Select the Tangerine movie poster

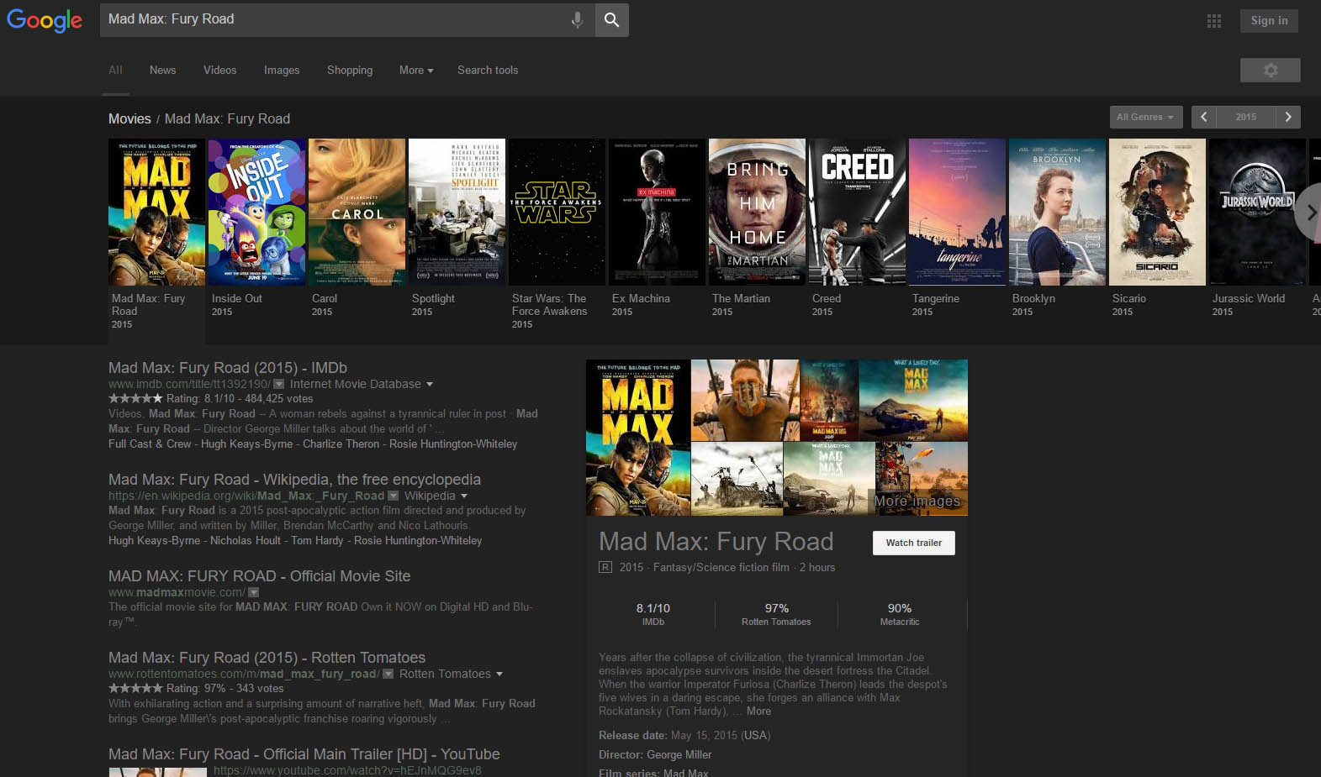tap(957, 212)
